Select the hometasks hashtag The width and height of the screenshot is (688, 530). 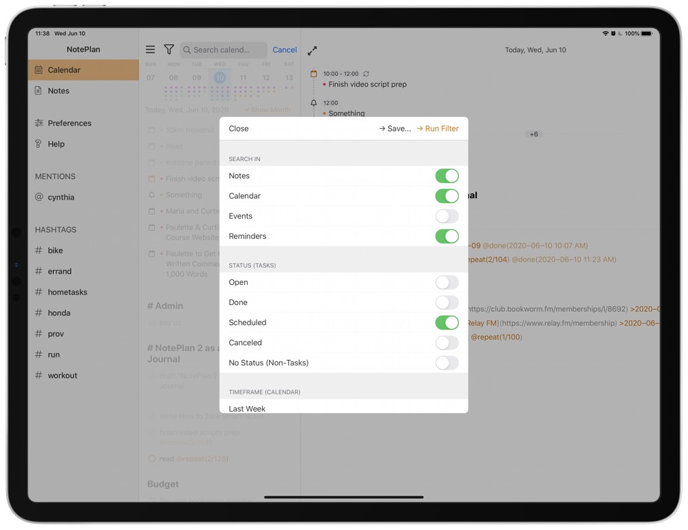[x=83, y=293]
